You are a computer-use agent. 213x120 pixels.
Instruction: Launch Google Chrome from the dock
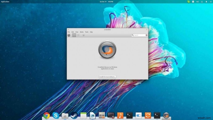pyautogui.click(x=47, y=115)
